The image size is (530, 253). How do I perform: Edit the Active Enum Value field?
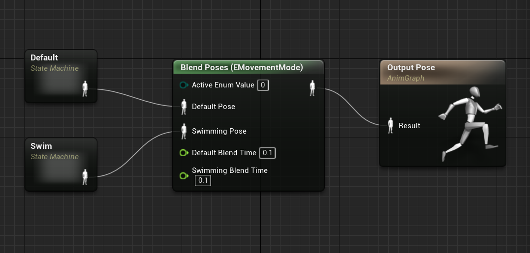(x=263, y=85)
